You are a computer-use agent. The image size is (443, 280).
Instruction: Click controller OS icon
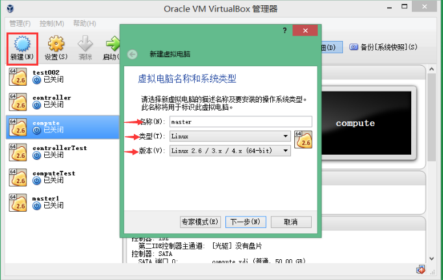point(18,102)
